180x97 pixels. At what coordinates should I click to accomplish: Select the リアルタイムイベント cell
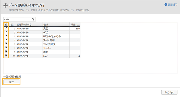pyautogui.click(x=56, y=36)
